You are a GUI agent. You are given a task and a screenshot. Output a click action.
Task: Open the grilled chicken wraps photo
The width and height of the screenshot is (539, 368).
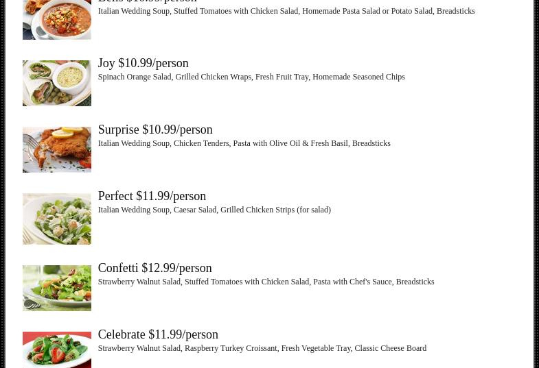[x=57, y=83]
